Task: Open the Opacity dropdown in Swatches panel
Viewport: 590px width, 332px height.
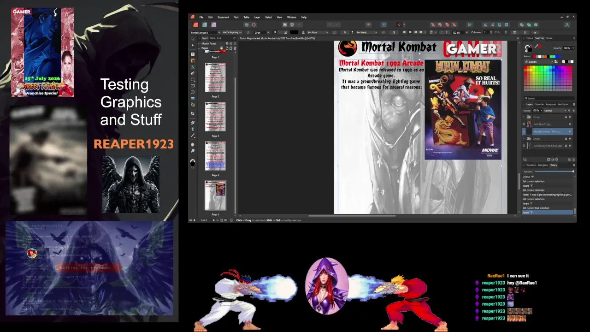Action: [573, 48]
